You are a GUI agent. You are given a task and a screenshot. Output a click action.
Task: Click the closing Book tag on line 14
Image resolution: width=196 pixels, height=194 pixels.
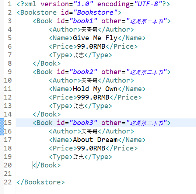47,114
